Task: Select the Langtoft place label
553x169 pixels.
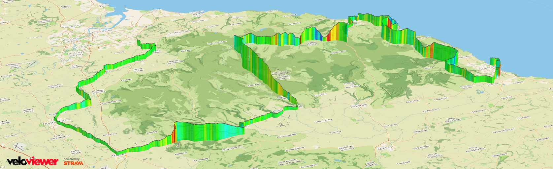Action: pyautogui.click(x=542, y=139)
